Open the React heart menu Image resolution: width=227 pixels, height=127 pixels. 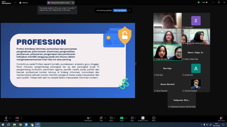[x=111, y=119]
